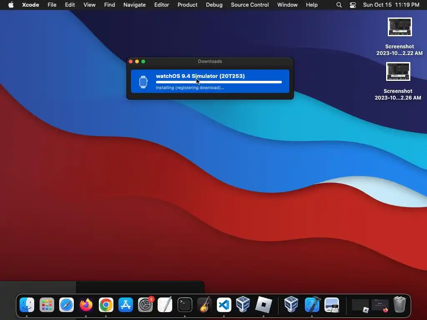Open Launchpad from the Dock
This screenshot has width=427, height=320.
tap(47, 305)
